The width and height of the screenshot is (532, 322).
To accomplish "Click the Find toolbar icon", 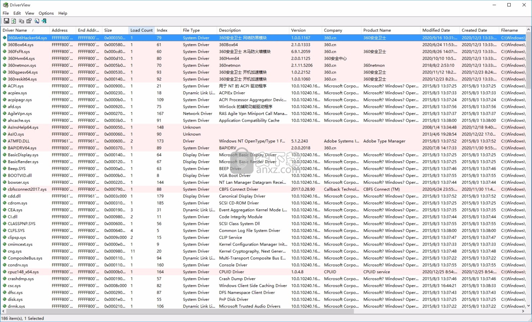I will (37, 21).
